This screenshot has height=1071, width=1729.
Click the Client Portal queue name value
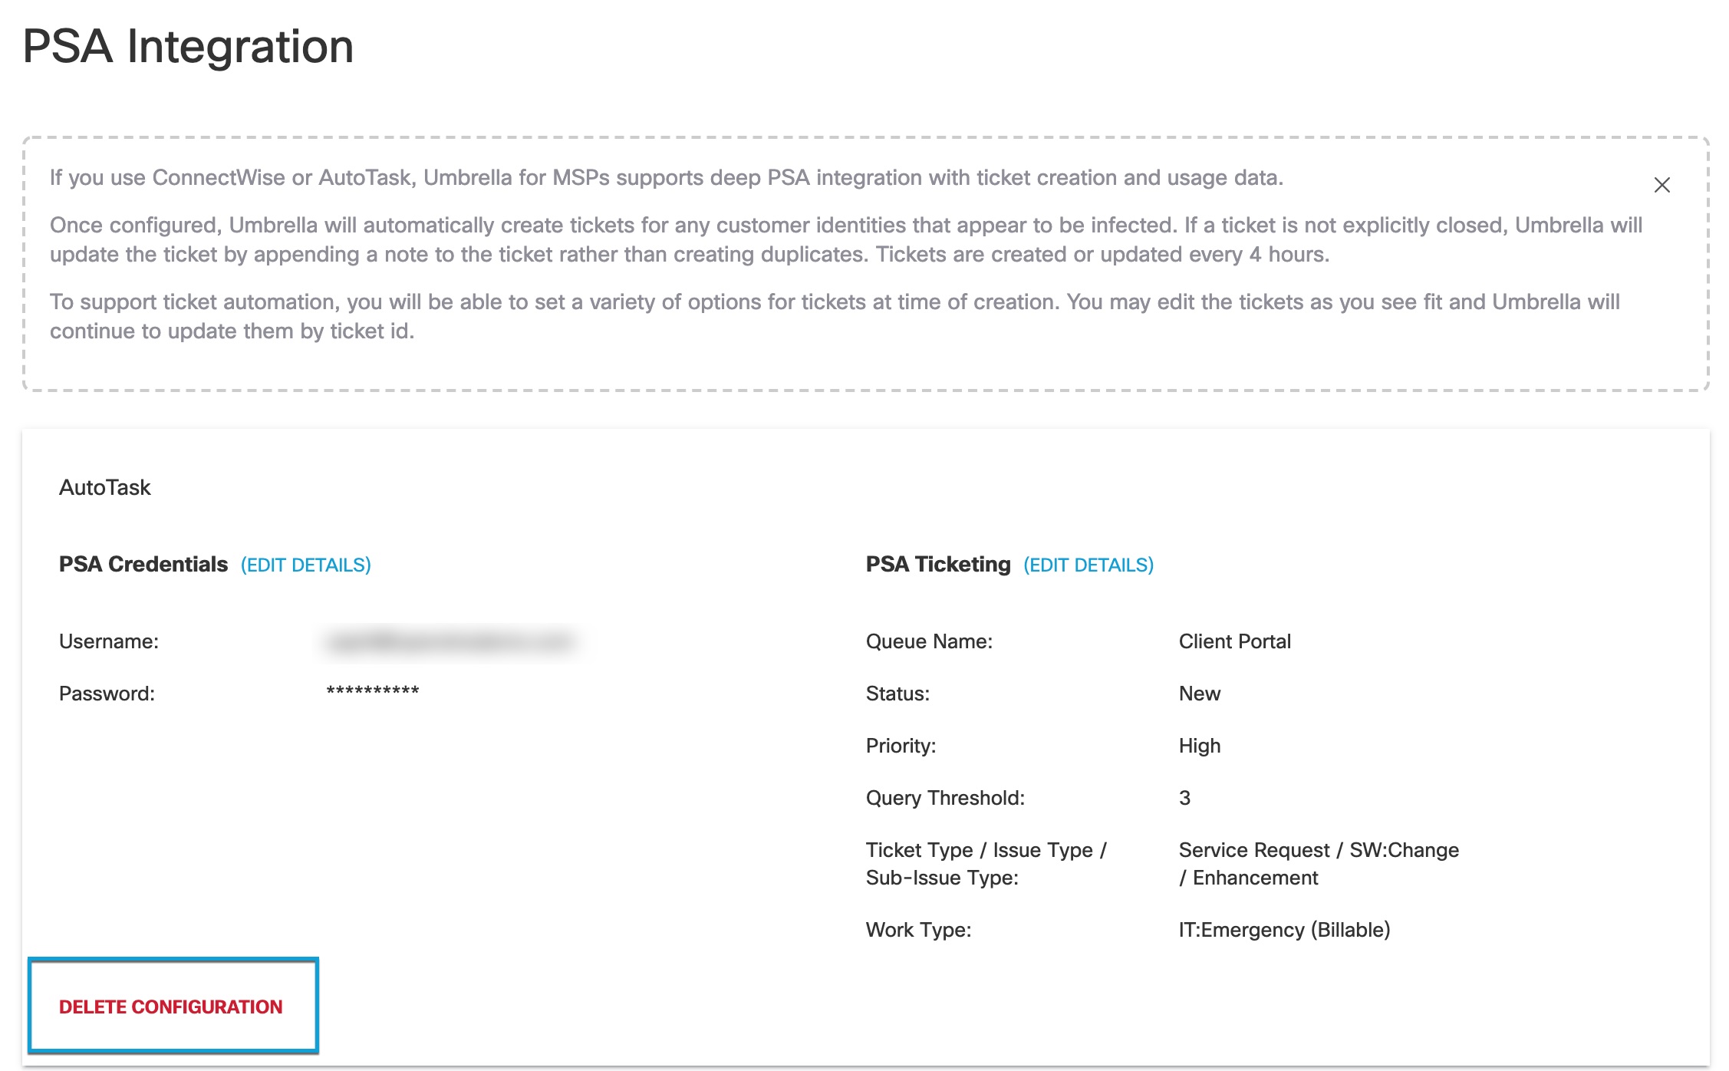coord(1234,641)
